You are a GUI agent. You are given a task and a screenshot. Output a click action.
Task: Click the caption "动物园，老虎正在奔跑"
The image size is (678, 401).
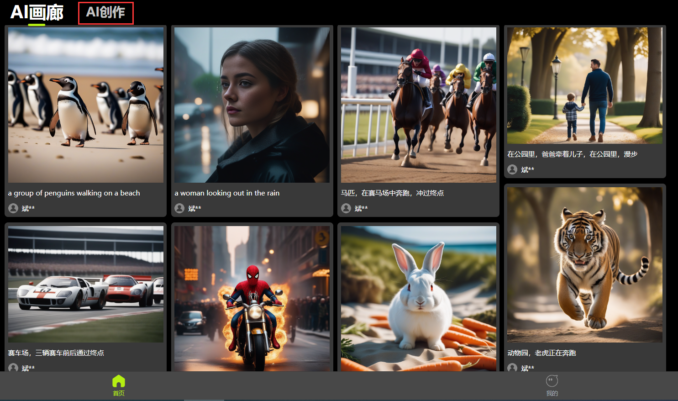pyautogui.click(x=541, y=353)
